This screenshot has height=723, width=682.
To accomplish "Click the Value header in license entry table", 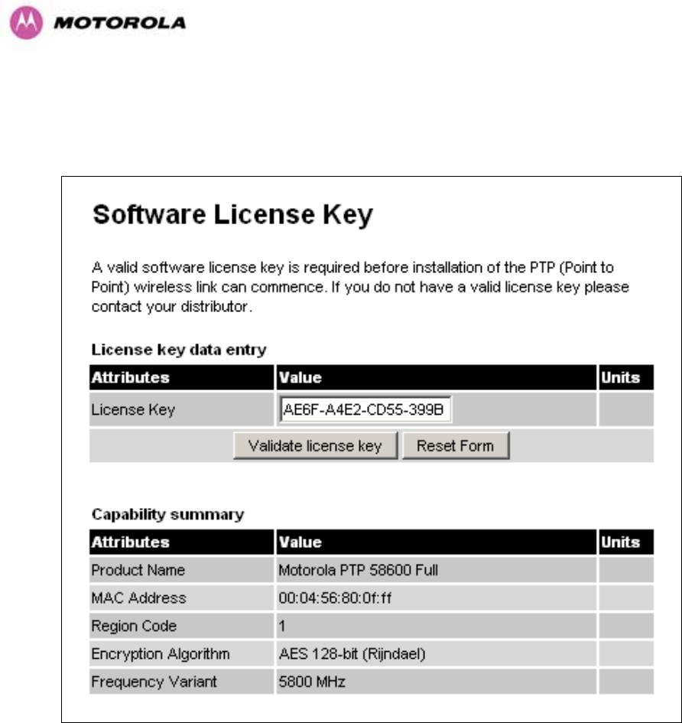I will pos(300,377).
